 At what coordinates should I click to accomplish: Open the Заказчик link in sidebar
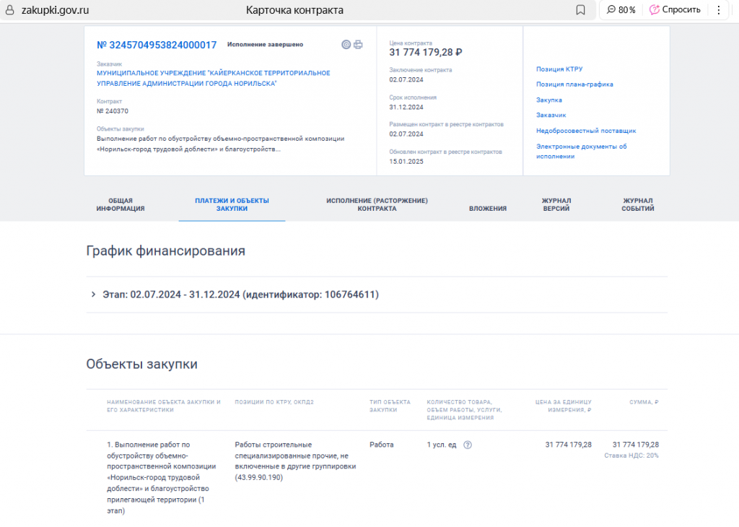tap(551, 115)
